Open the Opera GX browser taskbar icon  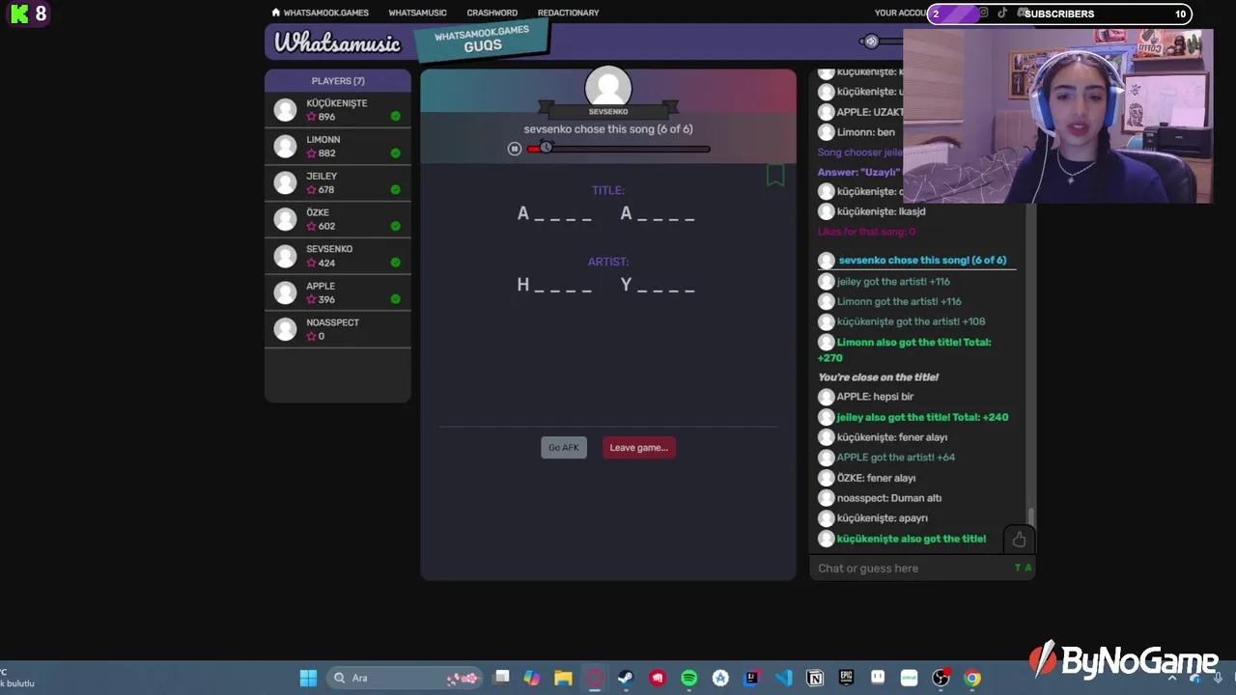click(x=595, y=678)
